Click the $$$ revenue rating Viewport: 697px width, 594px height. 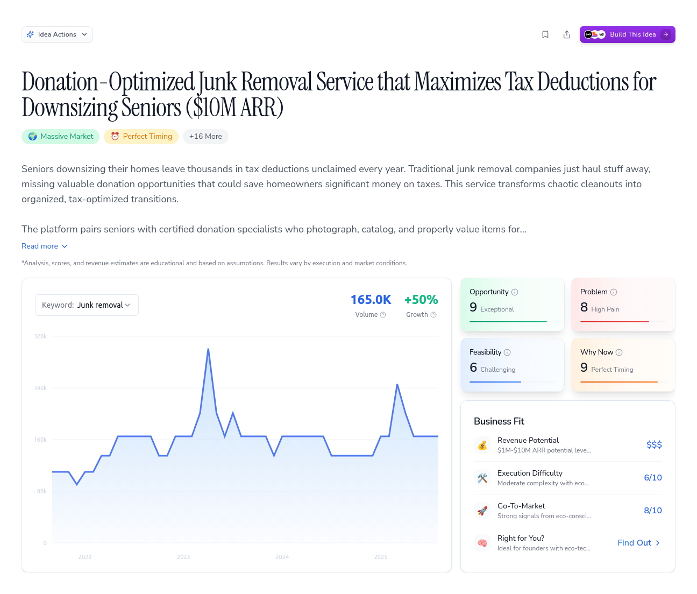(654, 445)
